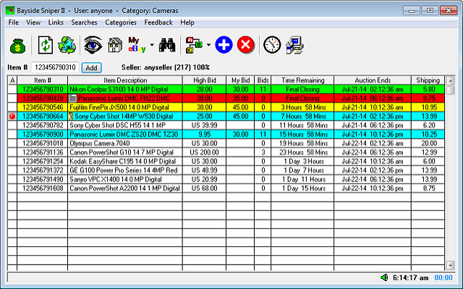Open the Help menu

pyautogui.click(x=187, y=22)
